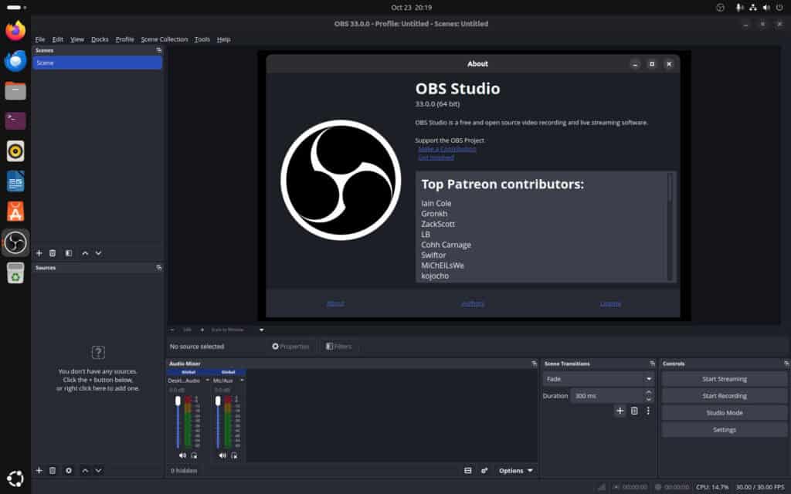The height and width of the screenshot is (494, 791).
Task: Mute the Mic/Aux channel
Action: pos(222,455)
